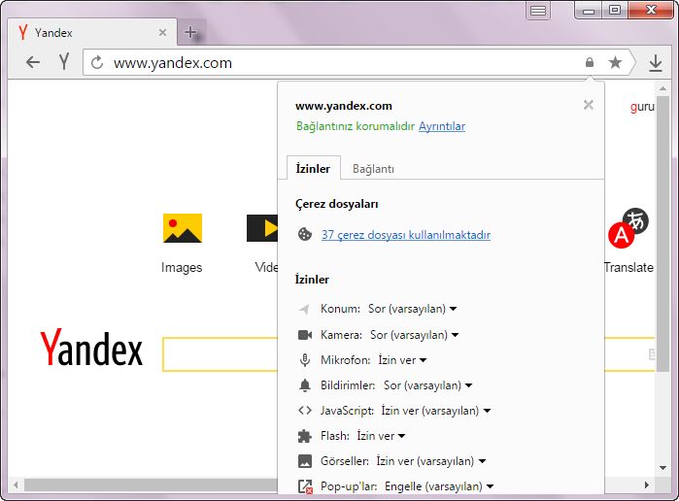Click the horizontal scrollbar thumb

pyautogui.click(x=151, y=484)
